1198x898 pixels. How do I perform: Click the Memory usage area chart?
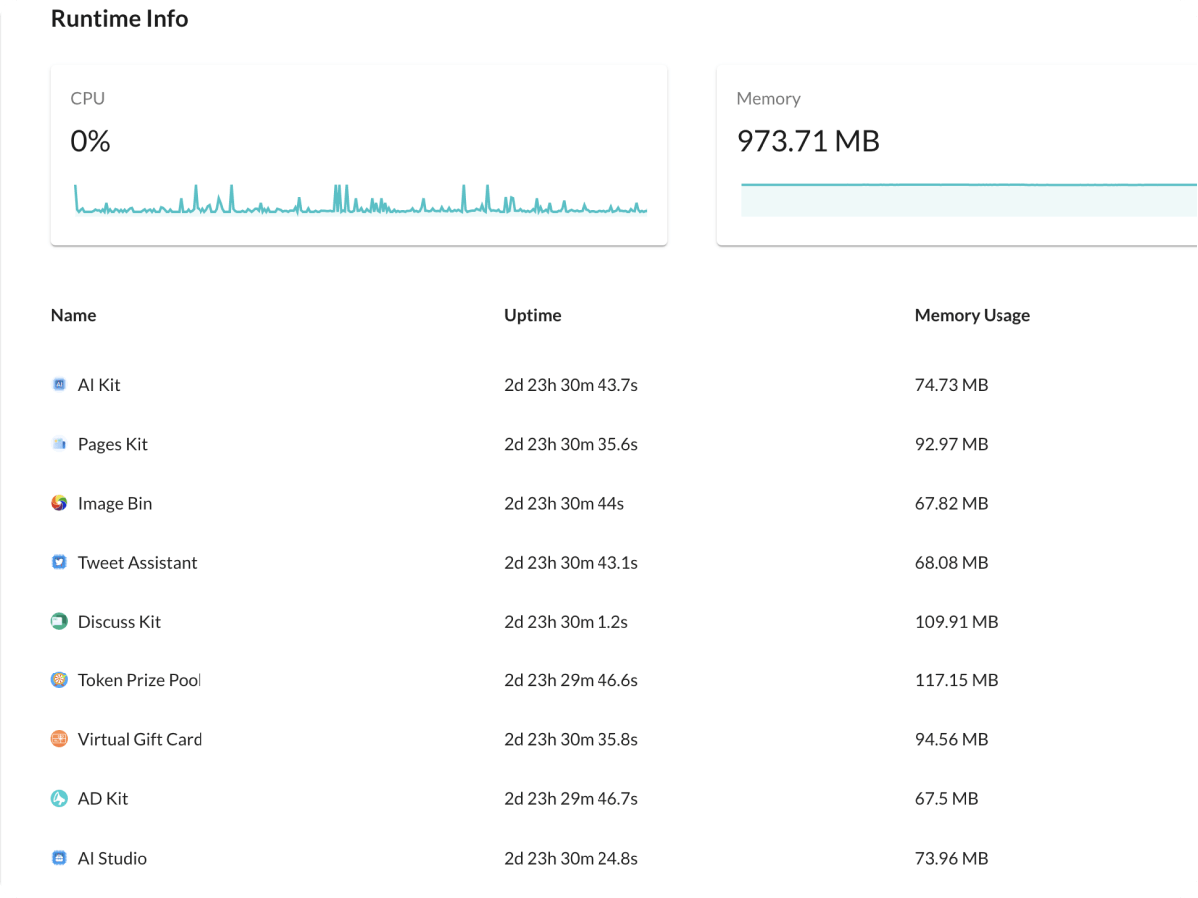coord(968,199)
